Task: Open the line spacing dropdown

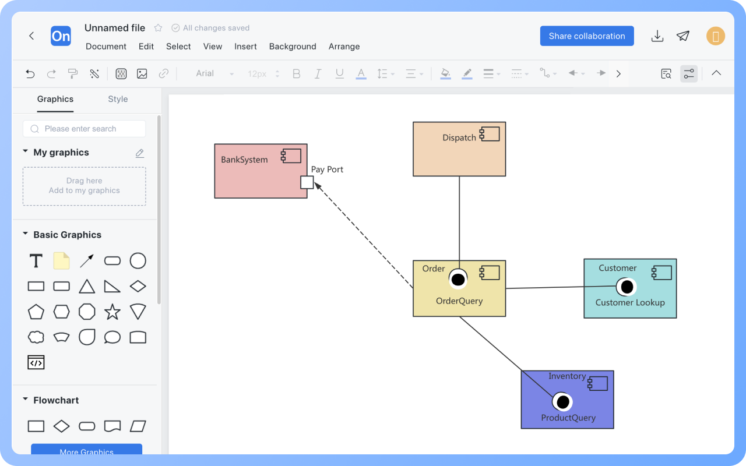Action: [386, 73]
